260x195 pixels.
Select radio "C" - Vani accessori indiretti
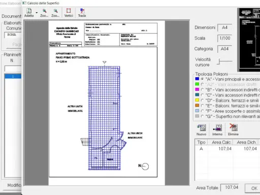pos(202,95)
